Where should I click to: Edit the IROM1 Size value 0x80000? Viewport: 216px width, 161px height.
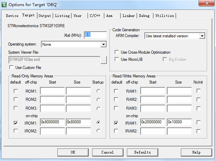(x=78, y=122)
